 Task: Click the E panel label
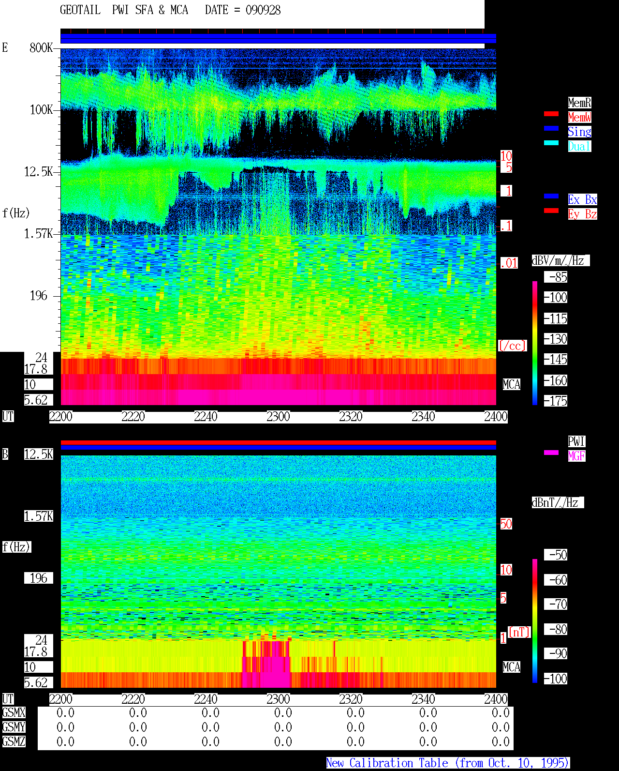coord(5,47)
